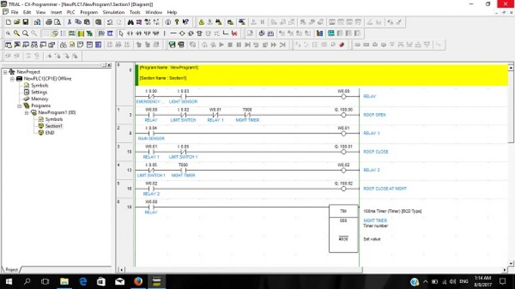Paste using the clipboard toolbar icon
This screenshot has width=515, height=289.
[x=87, y=22]
